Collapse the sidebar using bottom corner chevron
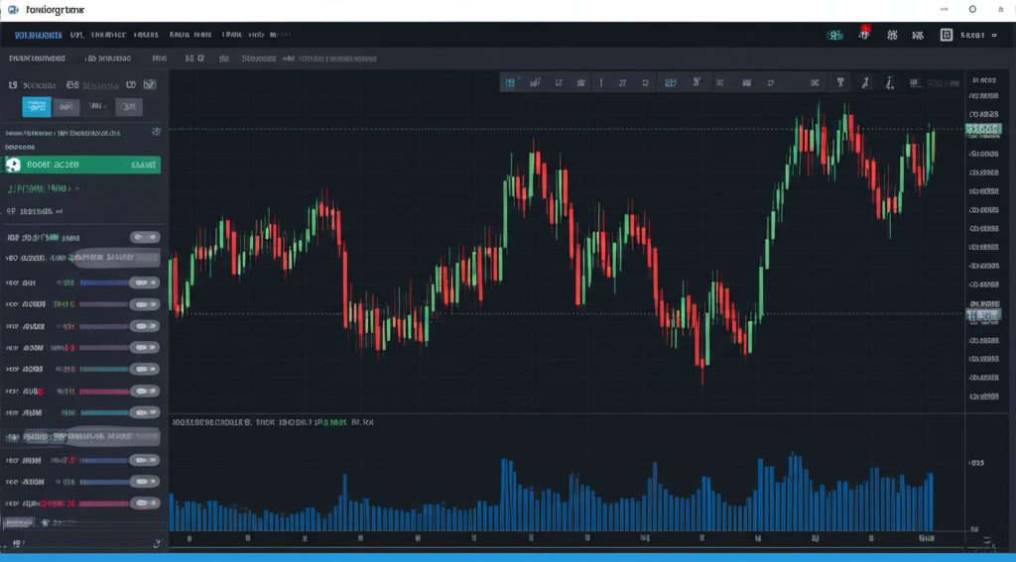The image size is (1016, 562). coord(157,543)
